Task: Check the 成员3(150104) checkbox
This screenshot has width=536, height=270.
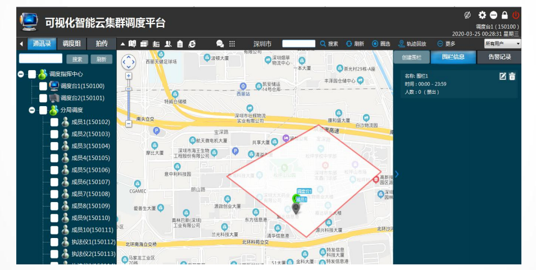Action: [54, 146]
